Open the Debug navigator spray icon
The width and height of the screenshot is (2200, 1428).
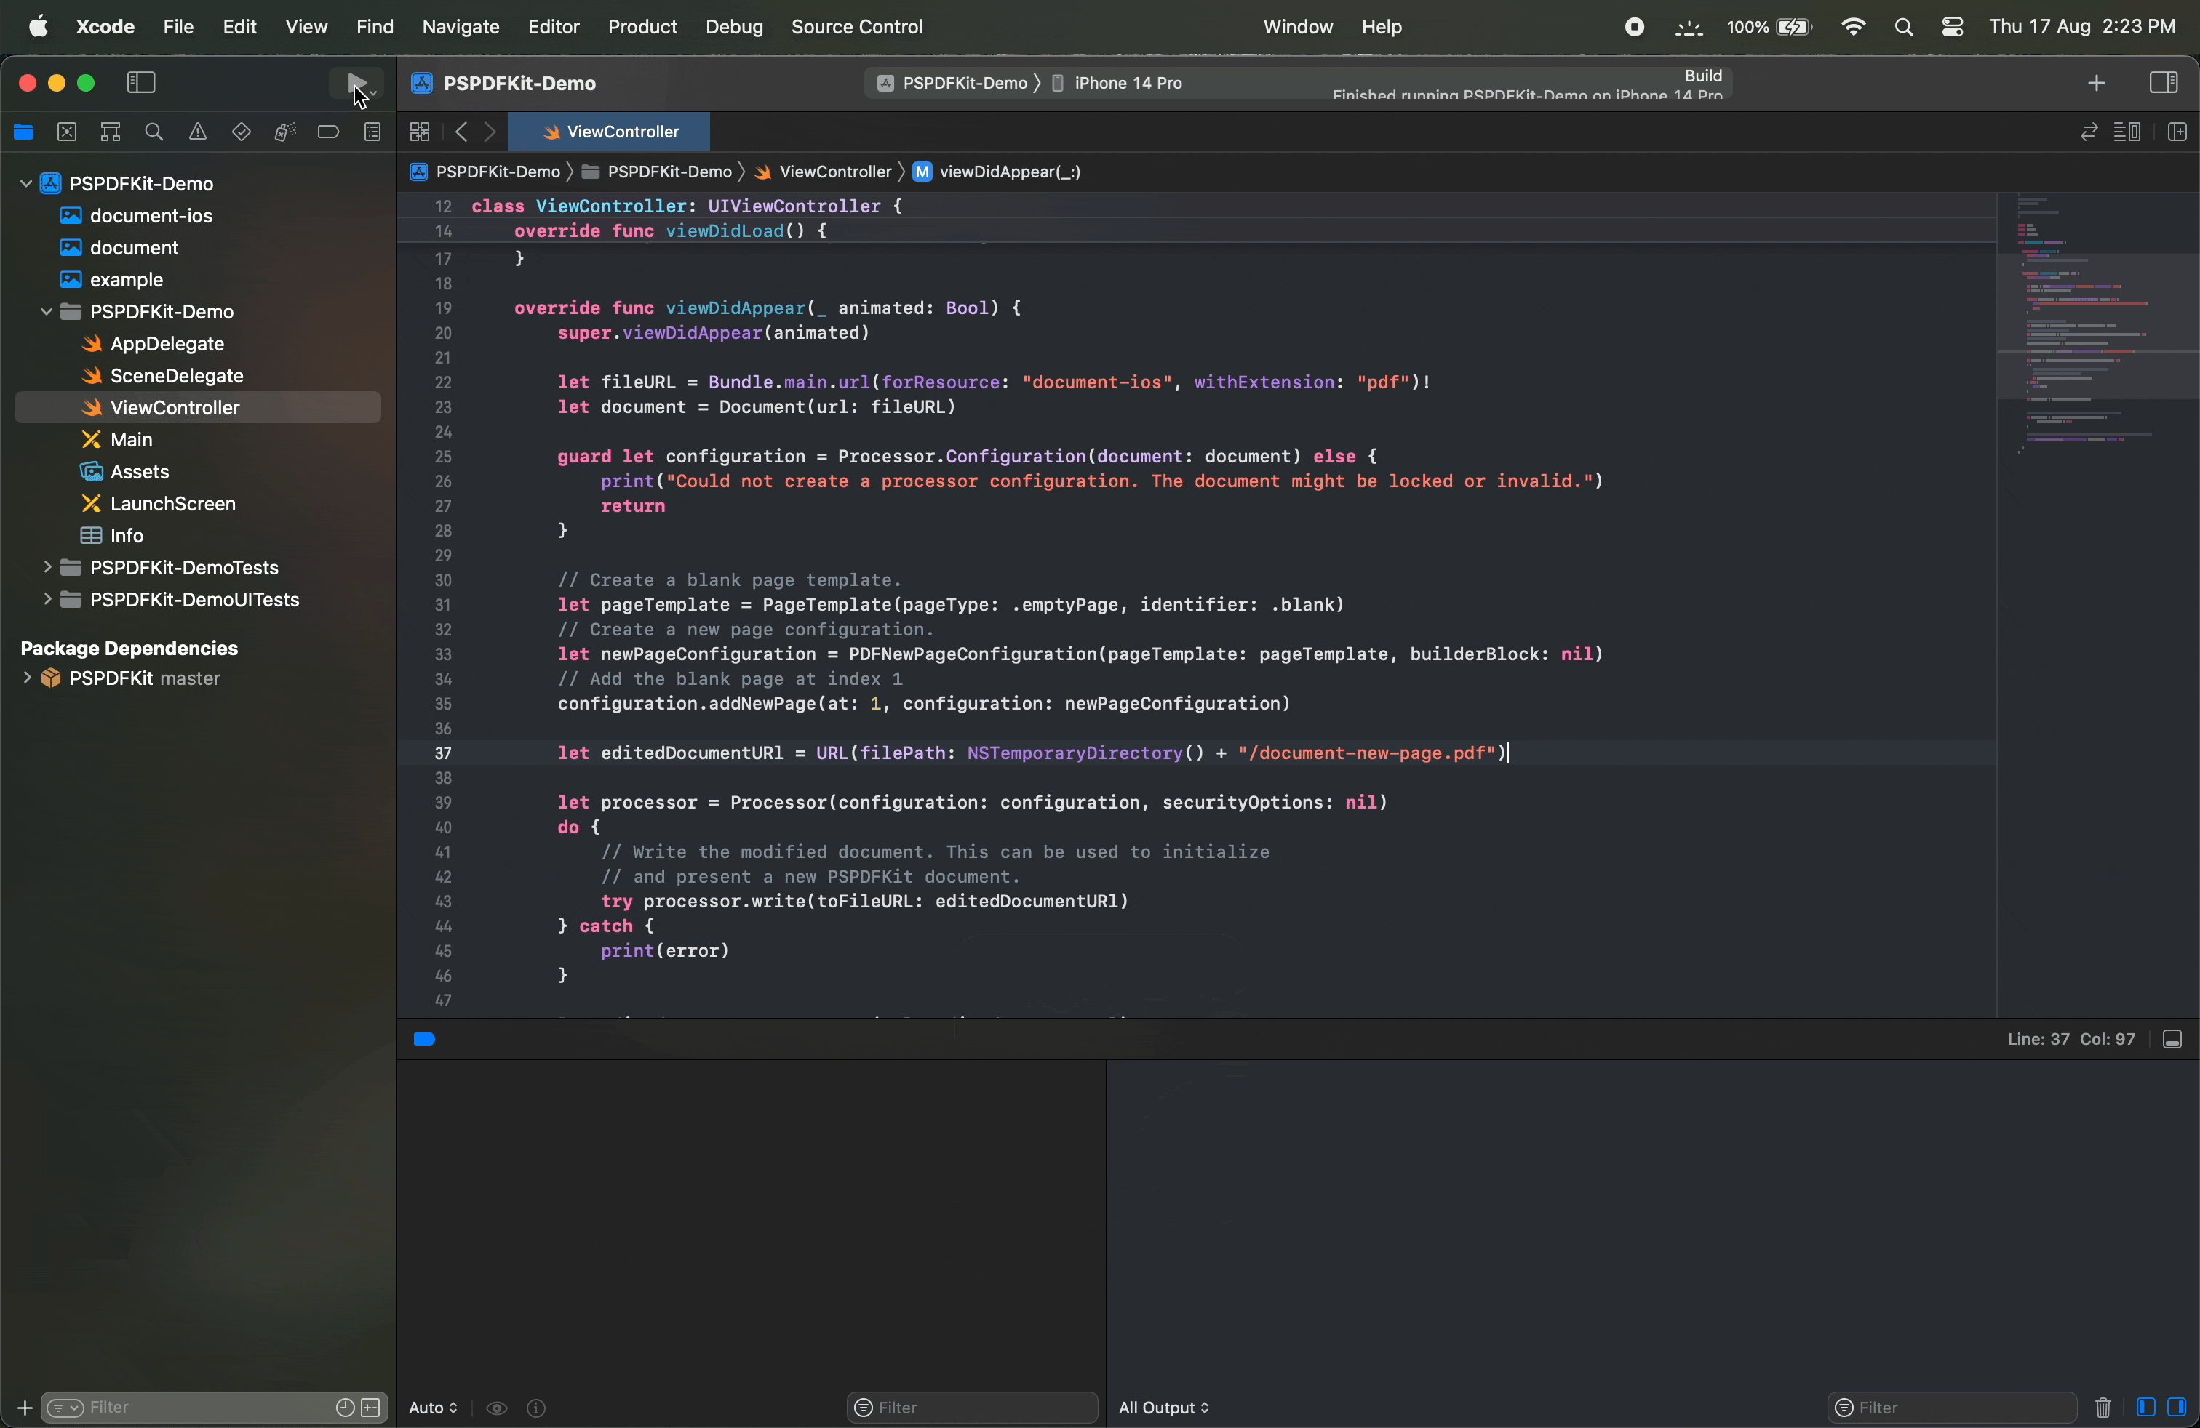click(284, 132)
